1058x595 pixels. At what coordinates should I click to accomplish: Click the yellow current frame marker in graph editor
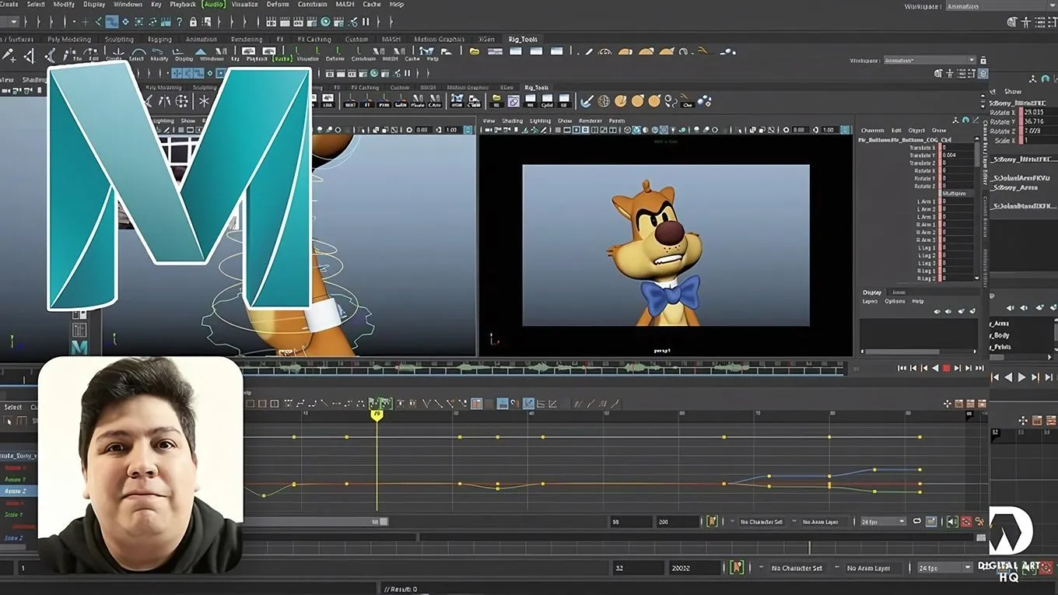377,416
